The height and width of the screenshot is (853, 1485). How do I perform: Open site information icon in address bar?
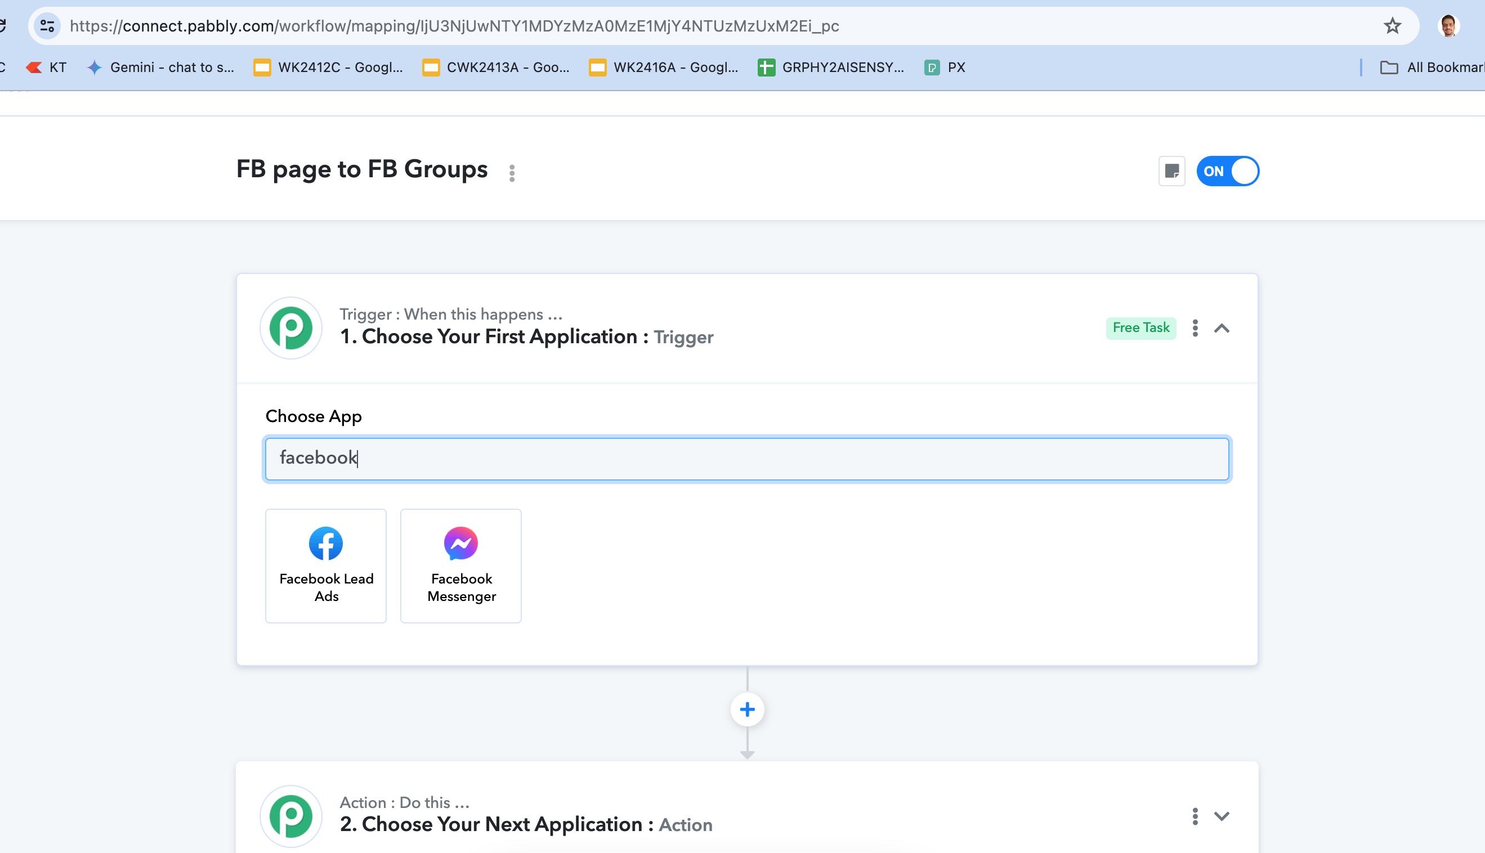coord(47,26)
